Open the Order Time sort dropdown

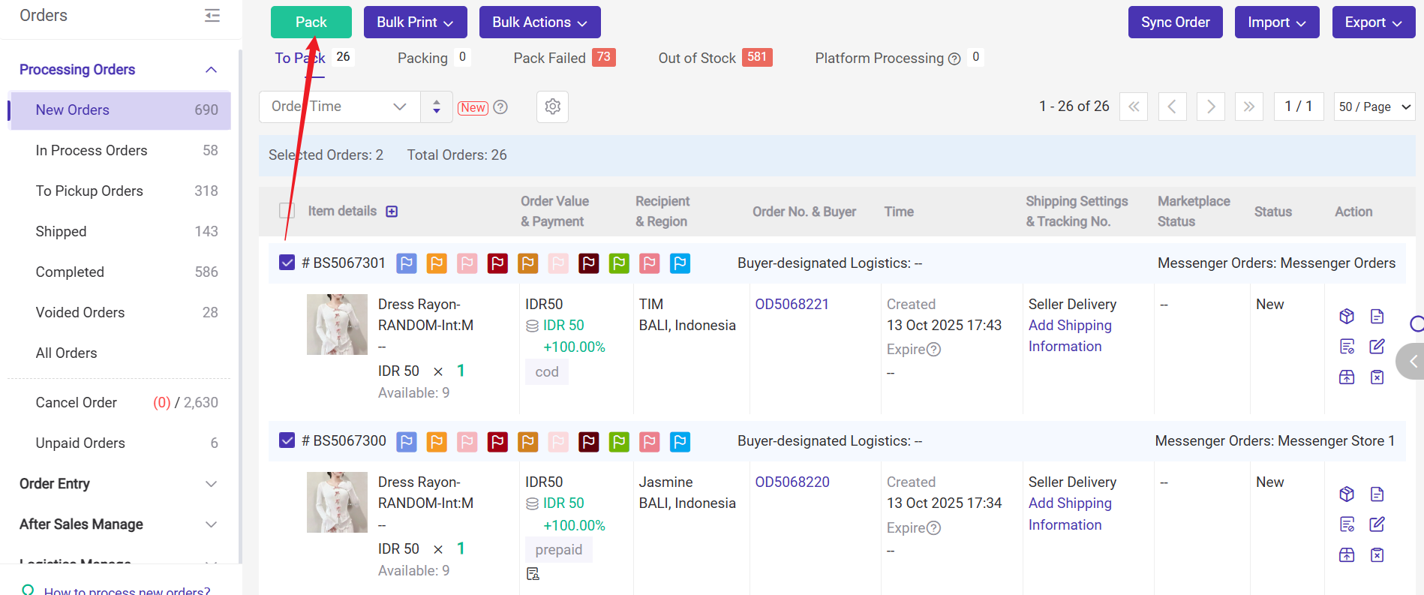(339, 107)
